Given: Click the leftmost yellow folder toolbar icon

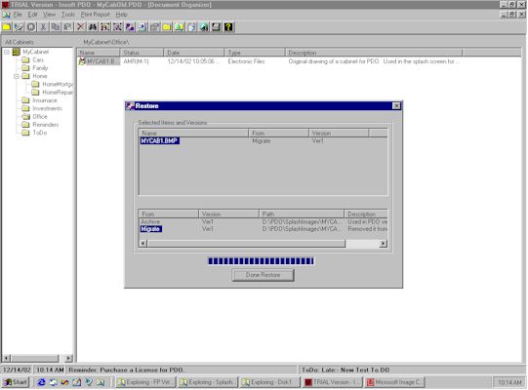Looking at the screenshot, I should (7, 27).
